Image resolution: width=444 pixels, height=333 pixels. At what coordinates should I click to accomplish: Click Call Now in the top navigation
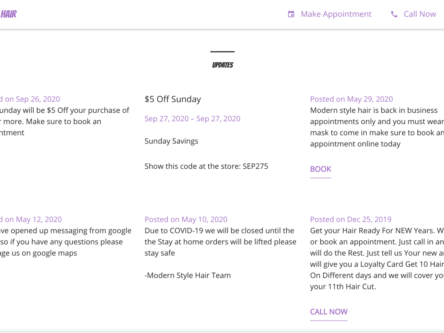419,14
